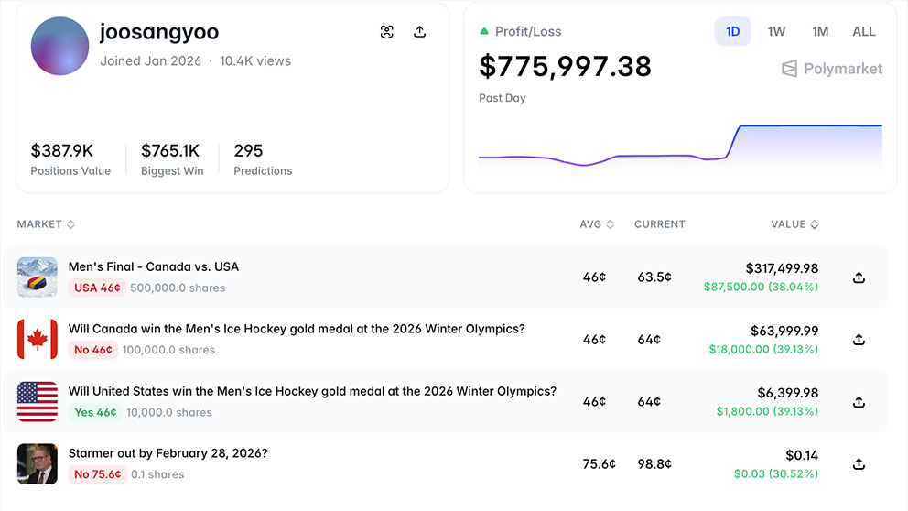This screenshot has height=511, width=908.
Task: Click the $18,000.00 (39.13%) gain
Action: (x=763, y=349)
